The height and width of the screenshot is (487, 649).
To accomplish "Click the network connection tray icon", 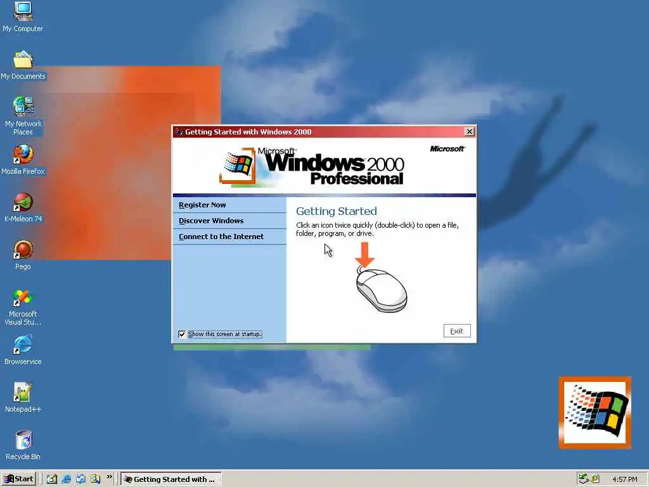I will pyautogui.click(x=584, y=479).
